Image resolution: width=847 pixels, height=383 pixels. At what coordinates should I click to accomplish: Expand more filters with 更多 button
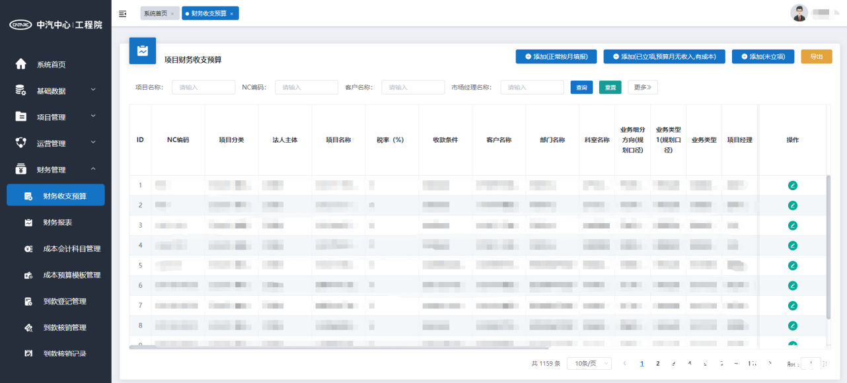click(642, 87)
